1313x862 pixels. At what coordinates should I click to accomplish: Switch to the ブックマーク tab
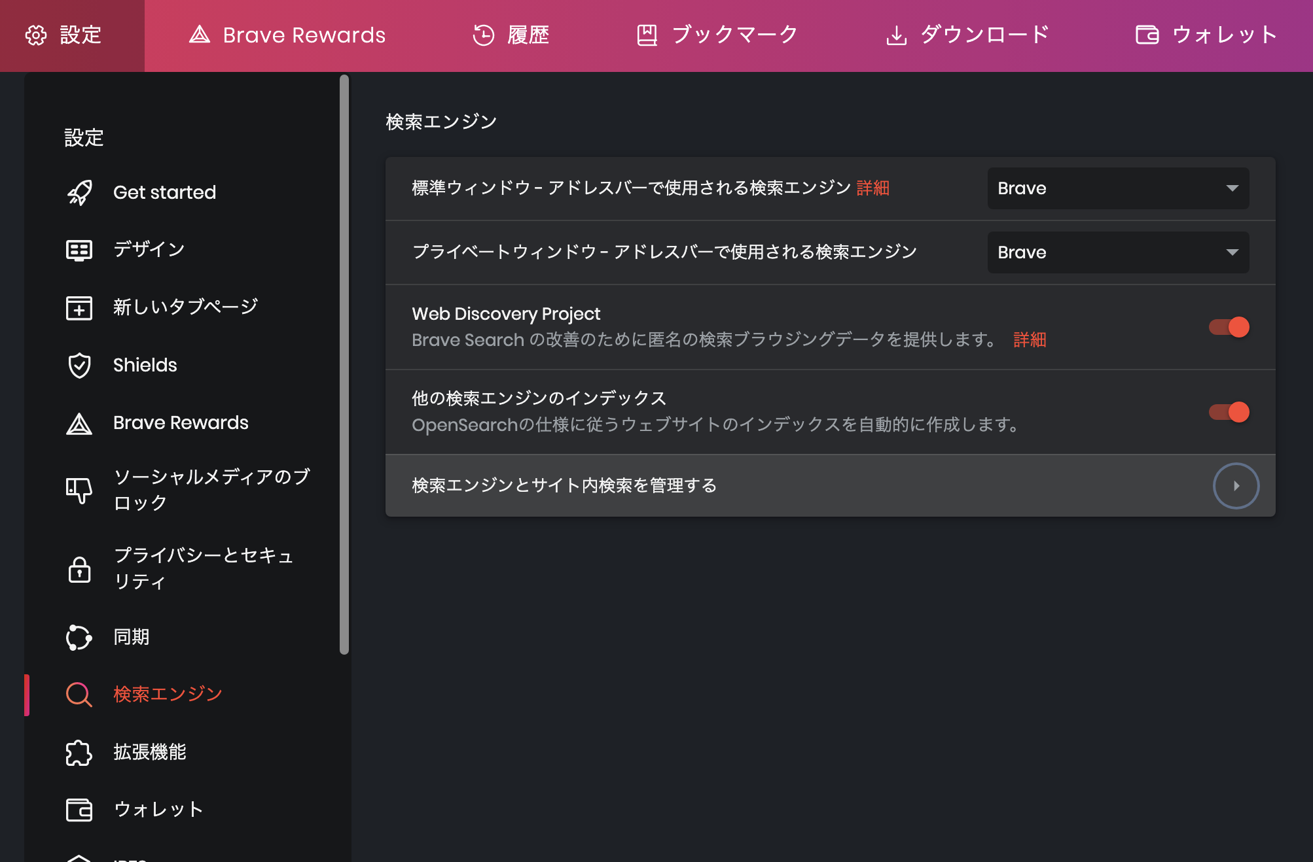click(x=715, y=35)
